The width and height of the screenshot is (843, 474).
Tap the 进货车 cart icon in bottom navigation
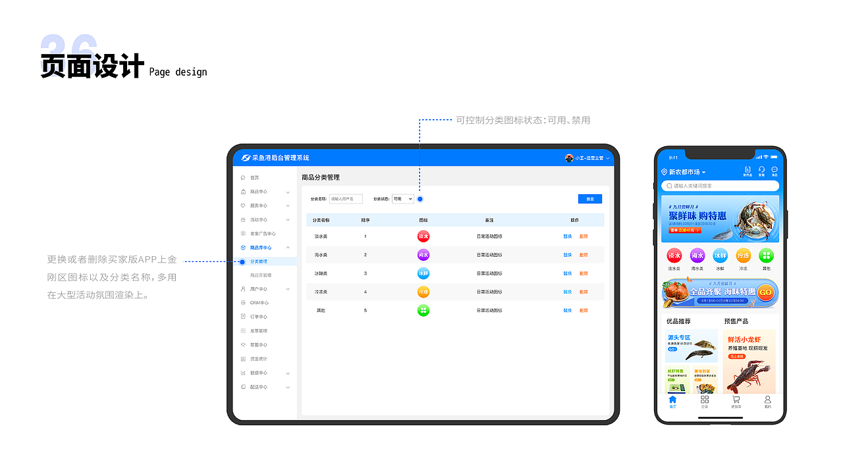tap(736, 400)
